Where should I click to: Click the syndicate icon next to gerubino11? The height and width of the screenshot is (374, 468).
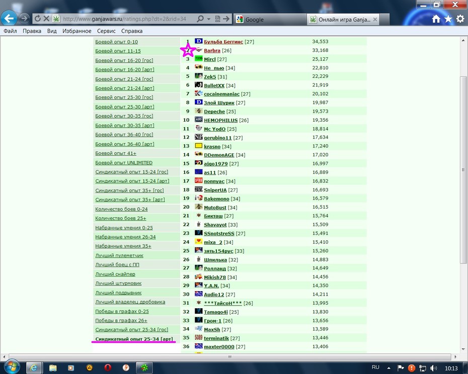(198, 137)
